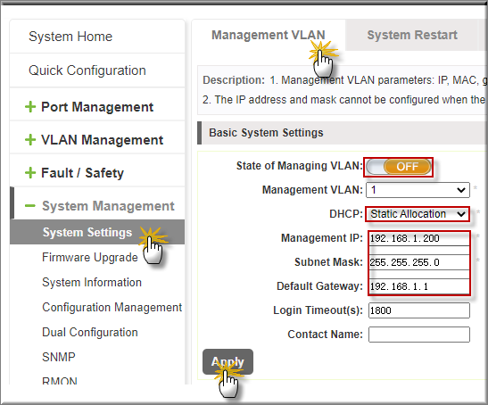488x405 pixels.
Task: Click the Default Gateway field
Action: click(419, 286)
